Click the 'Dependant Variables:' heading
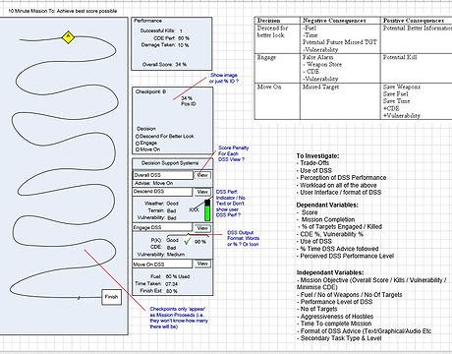452x354 pixels. 327,206
